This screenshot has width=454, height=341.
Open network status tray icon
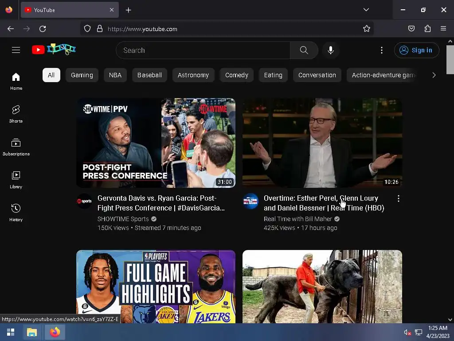point(419,332)
